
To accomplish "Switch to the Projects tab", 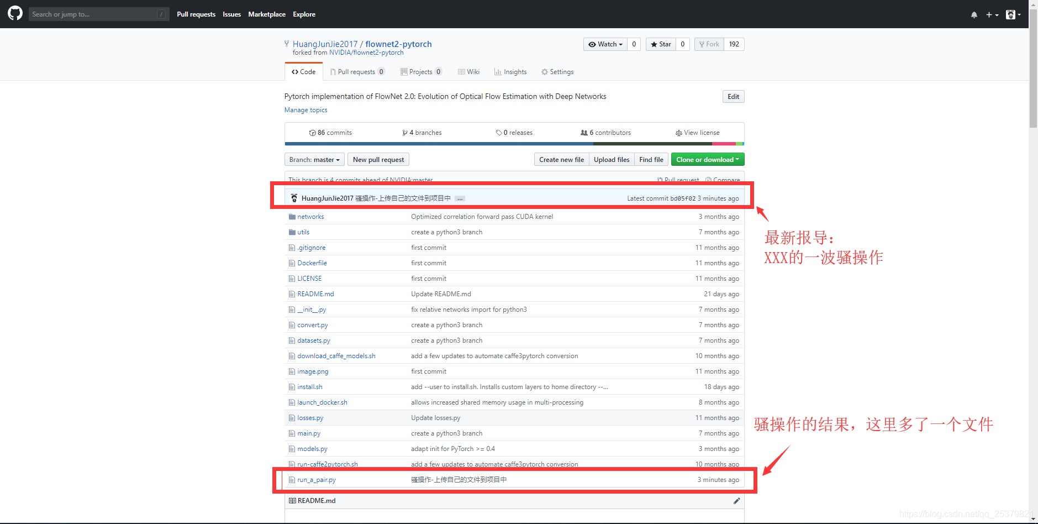I will point(421,72).
